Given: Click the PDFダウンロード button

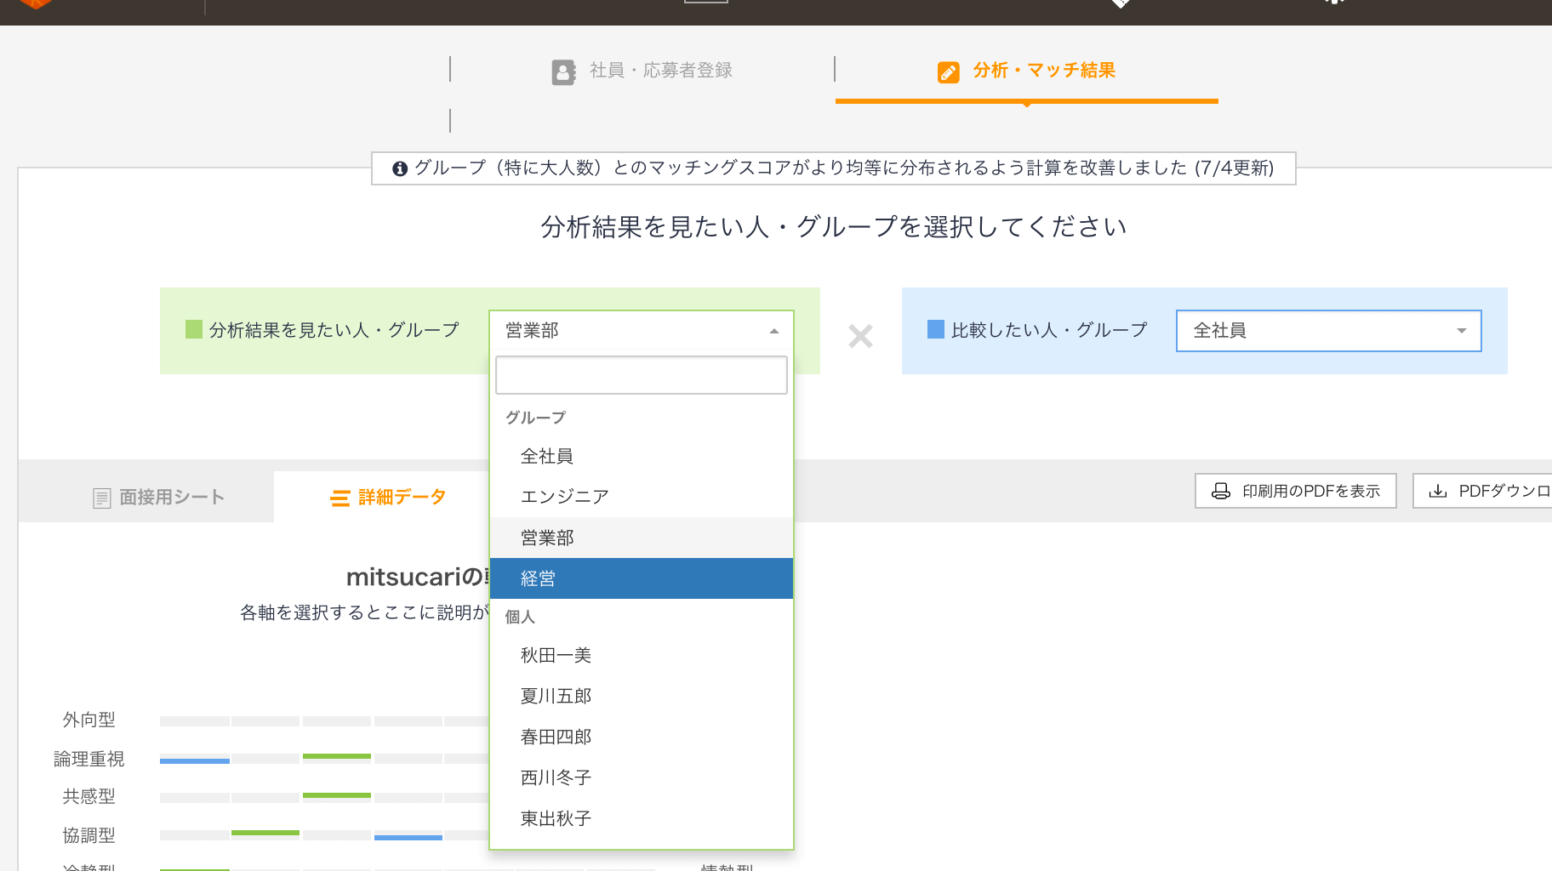Looking at the screenshot, I should 1493,491.
